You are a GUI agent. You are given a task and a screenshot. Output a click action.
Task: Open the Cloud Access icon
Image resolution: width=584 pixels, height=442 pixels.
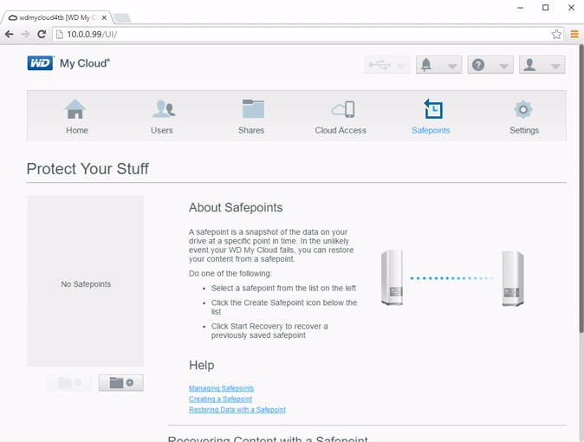(343, 109)
